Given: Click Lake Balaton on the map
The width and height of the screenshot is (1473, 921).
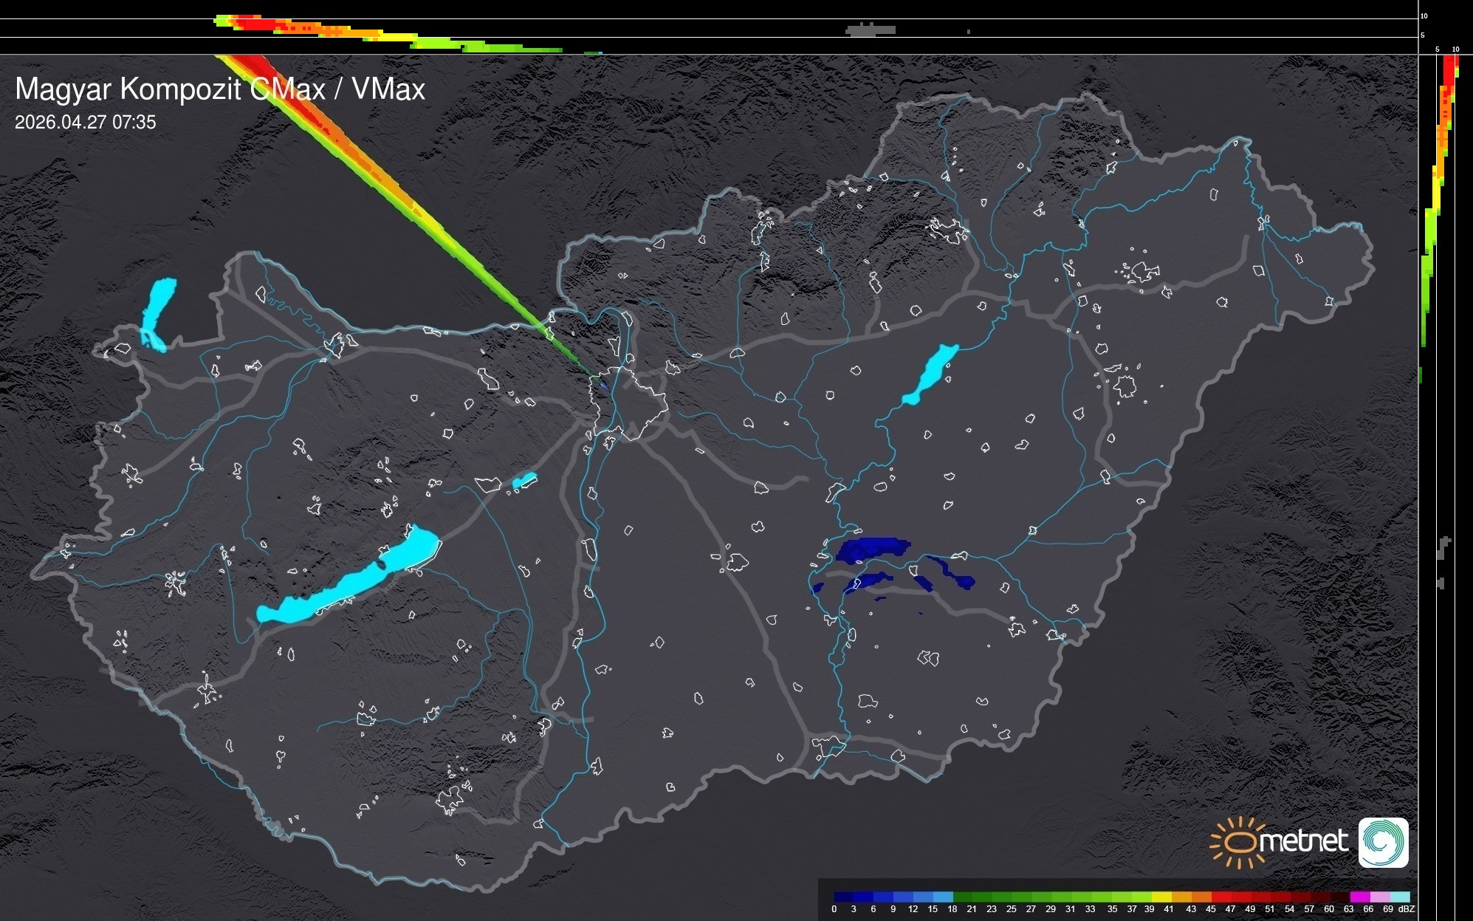Looking at the screenshot, I should click(347, 583).
